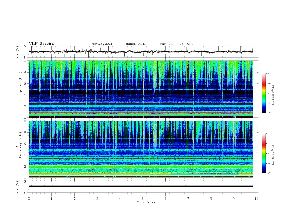Click the time axis tick label "6"
The height and width of the screenshot is (223, 289).
[165, 199]
